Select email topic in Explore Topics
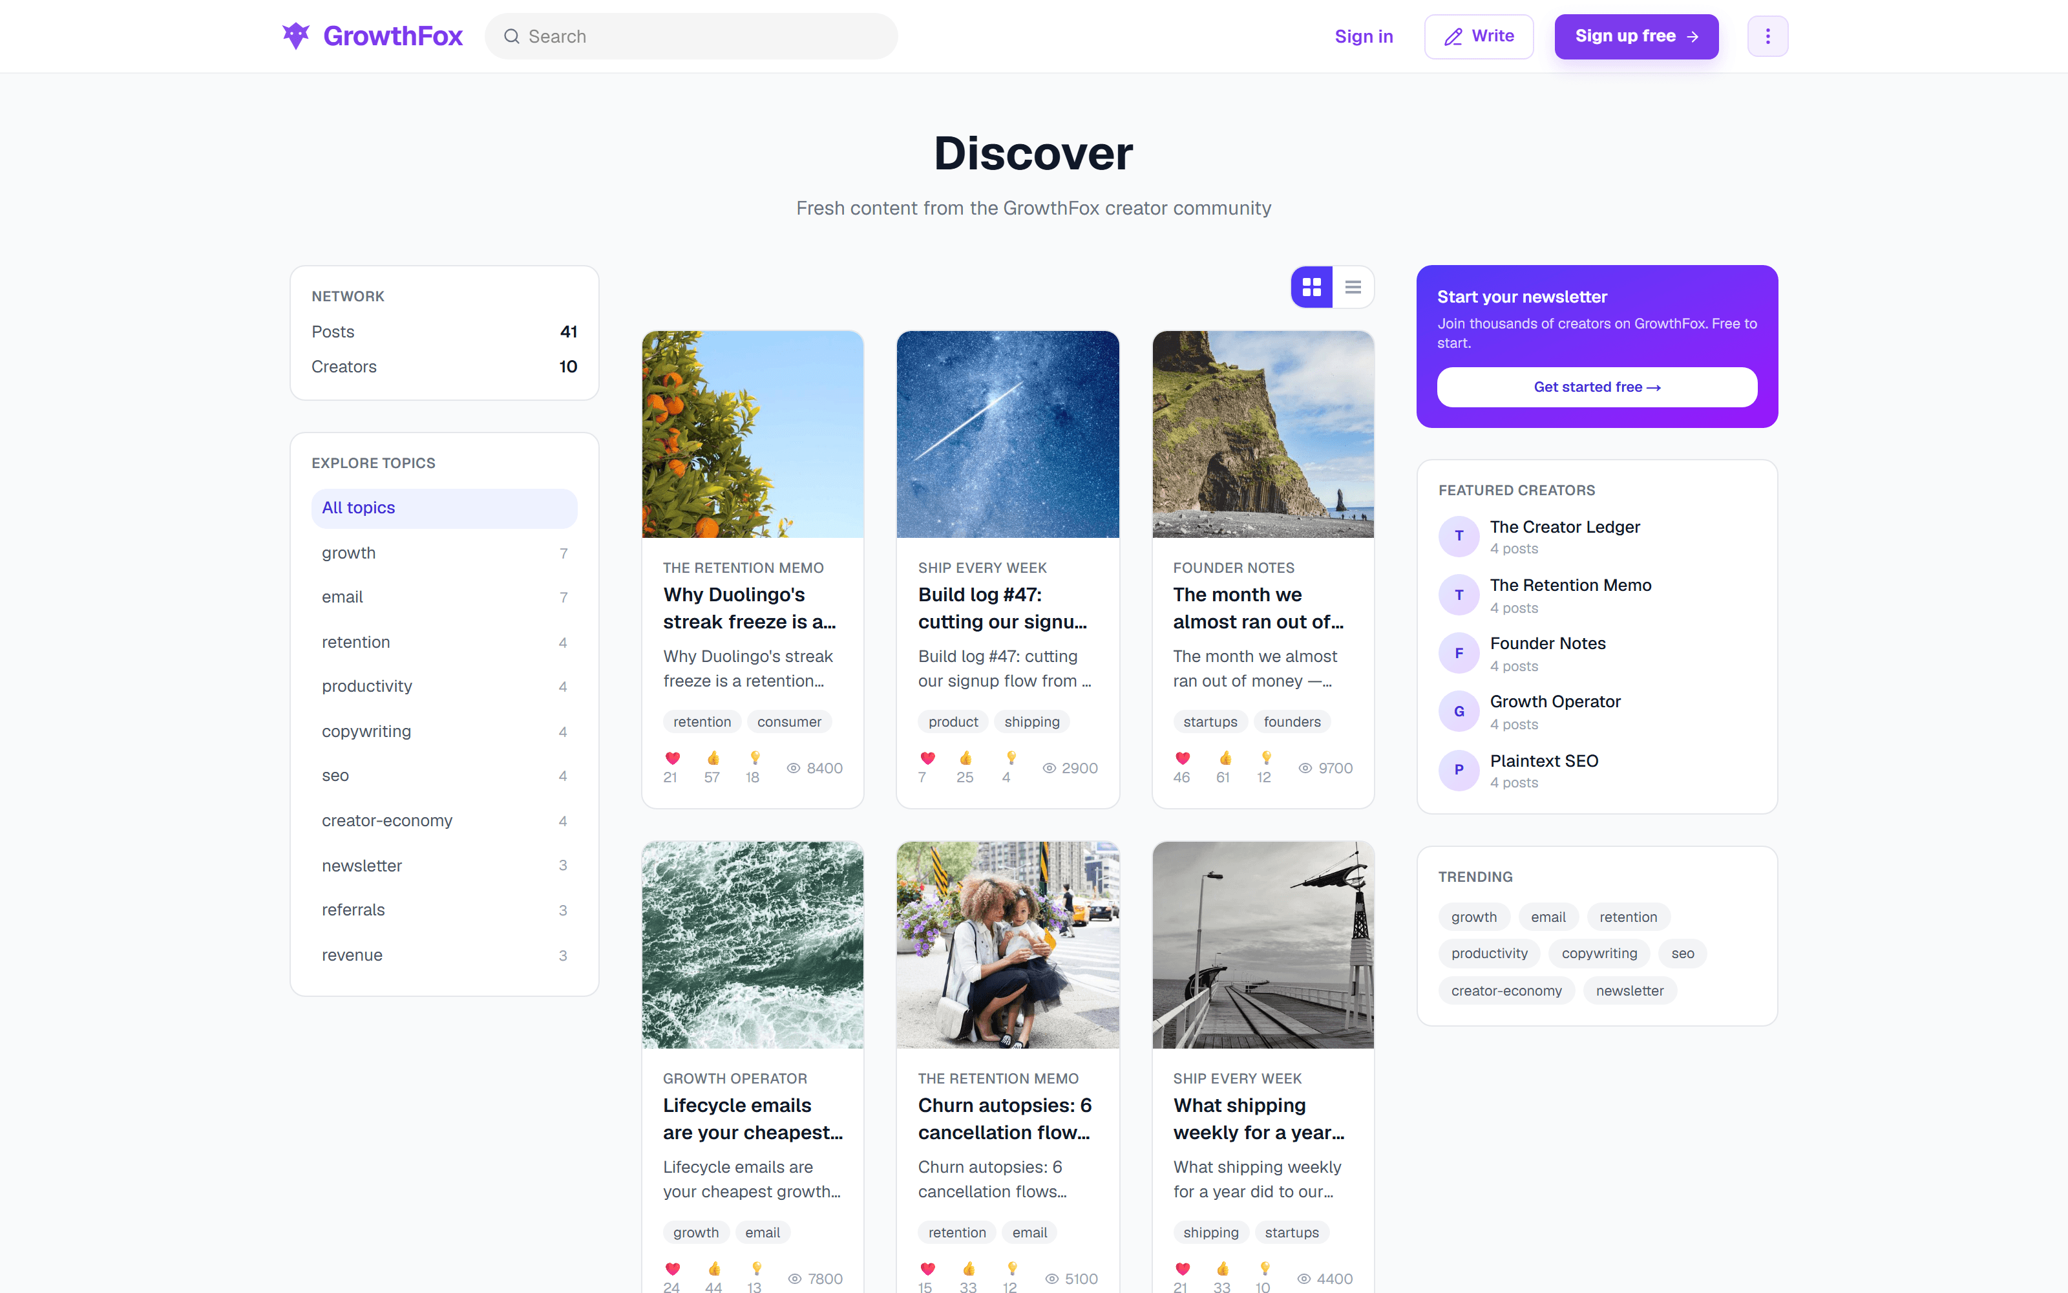This screenshot has width=2068, height=1293. pyautogui.click(x=445, y=597)
